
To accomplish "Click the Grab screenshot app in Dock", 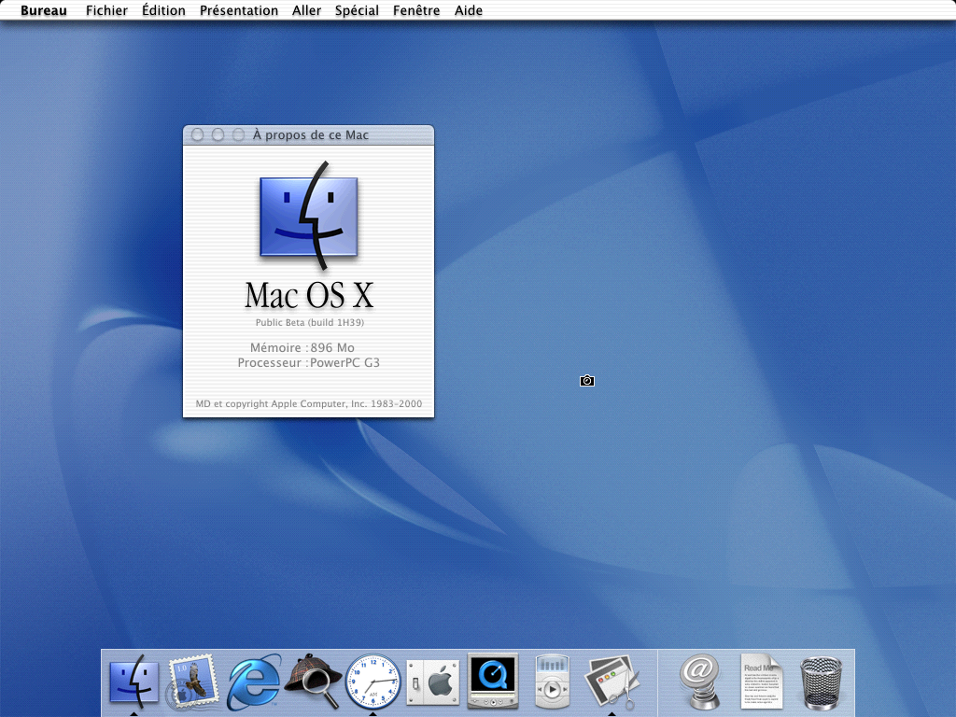I will [x=612, y=682].
